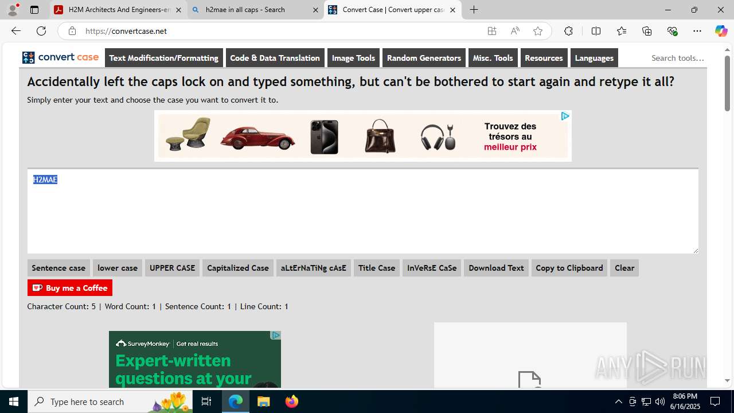734x413 pixels.
Task: Open File Explorer from the taskbar
Action: click(263, 402)
